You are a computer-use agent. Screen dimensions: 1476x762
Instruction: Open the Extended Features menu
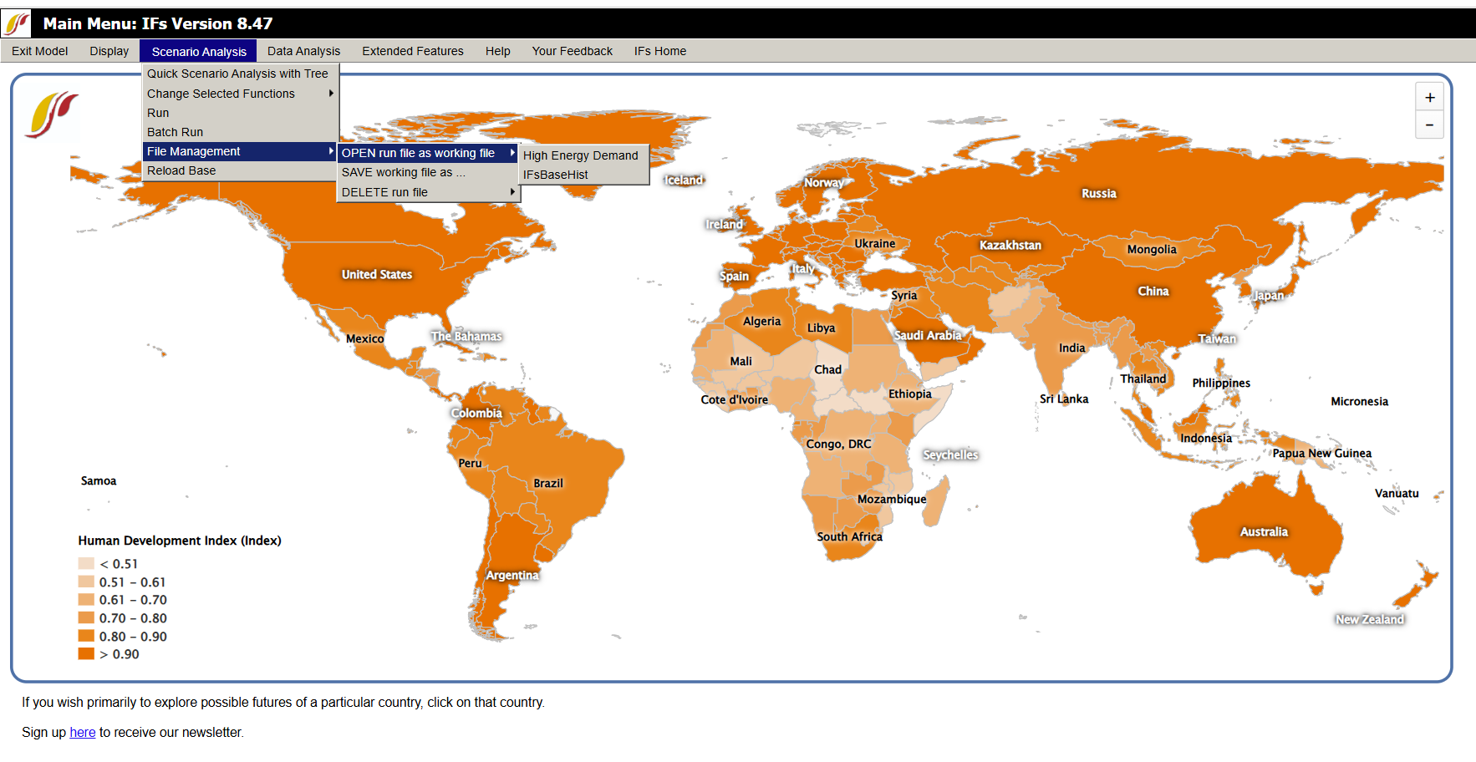[412, 51]
